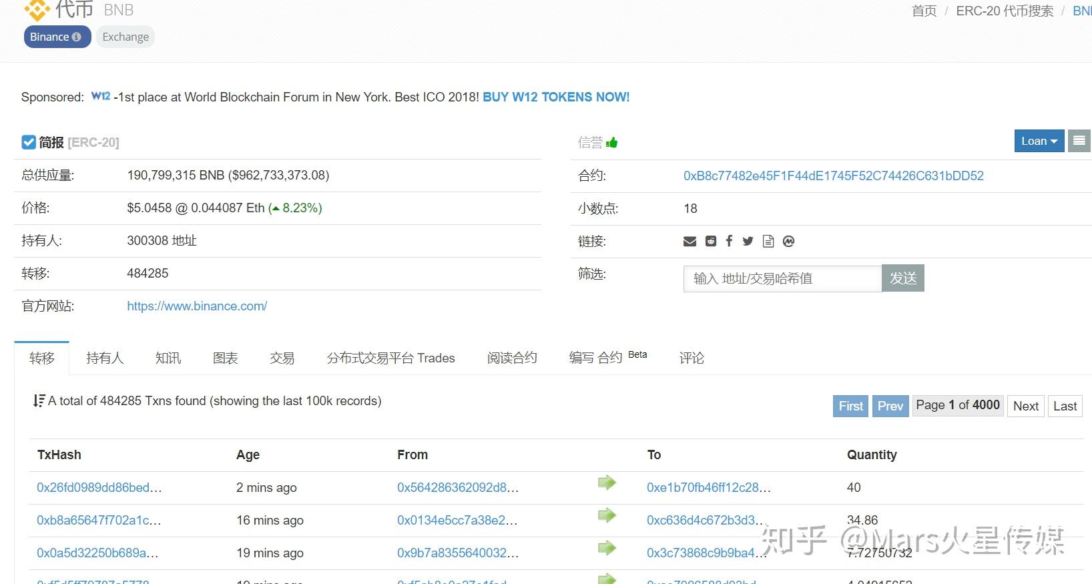Click the email envelope link icon
1092x584 pixels.
(x=690, y=242)
